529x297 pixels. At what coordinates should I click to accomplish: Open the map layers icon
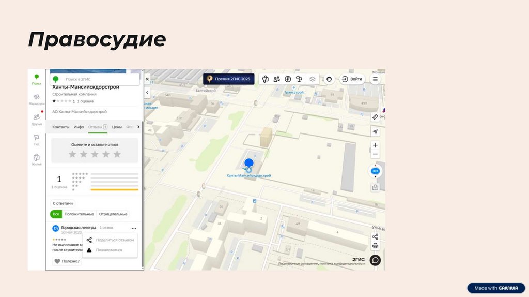coord(313,79)
